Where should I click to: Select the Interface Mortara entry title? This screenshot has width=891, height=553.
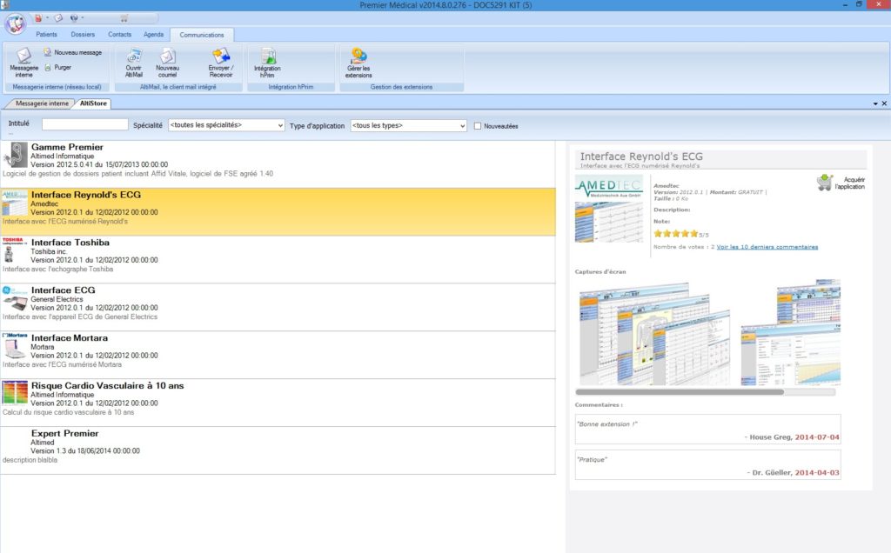tap(70, 338)
